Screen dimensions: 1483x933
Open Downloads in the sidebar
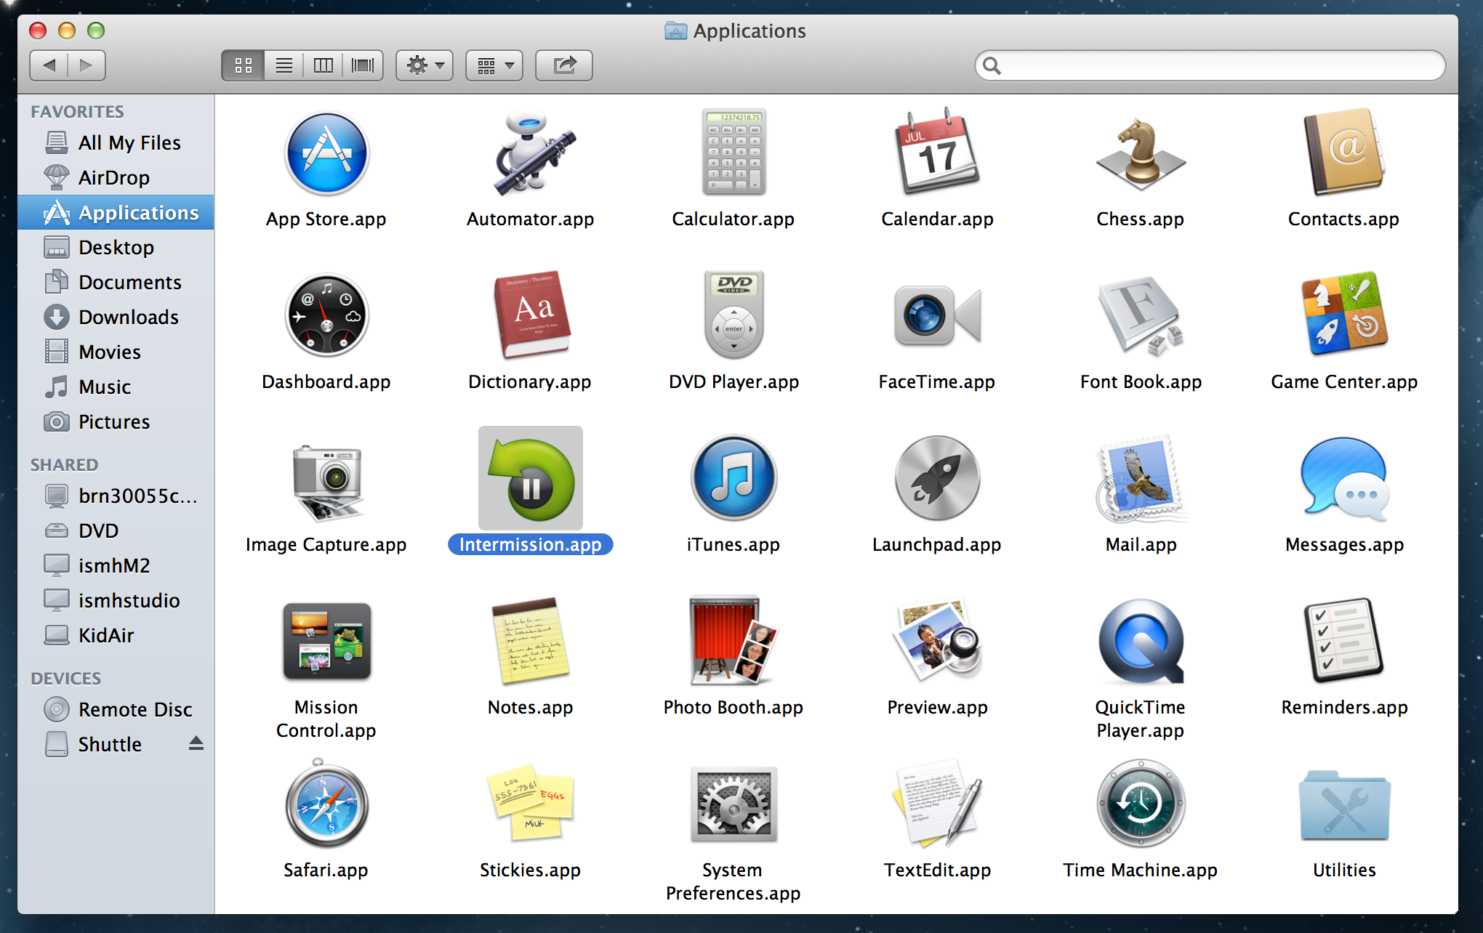click(116, 317)
